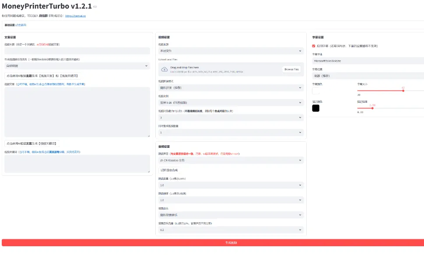This screenshot has width=424, height=255.
Task: Open the 9:16 video aspect ratio dropdown
Action: click(231, 102)
